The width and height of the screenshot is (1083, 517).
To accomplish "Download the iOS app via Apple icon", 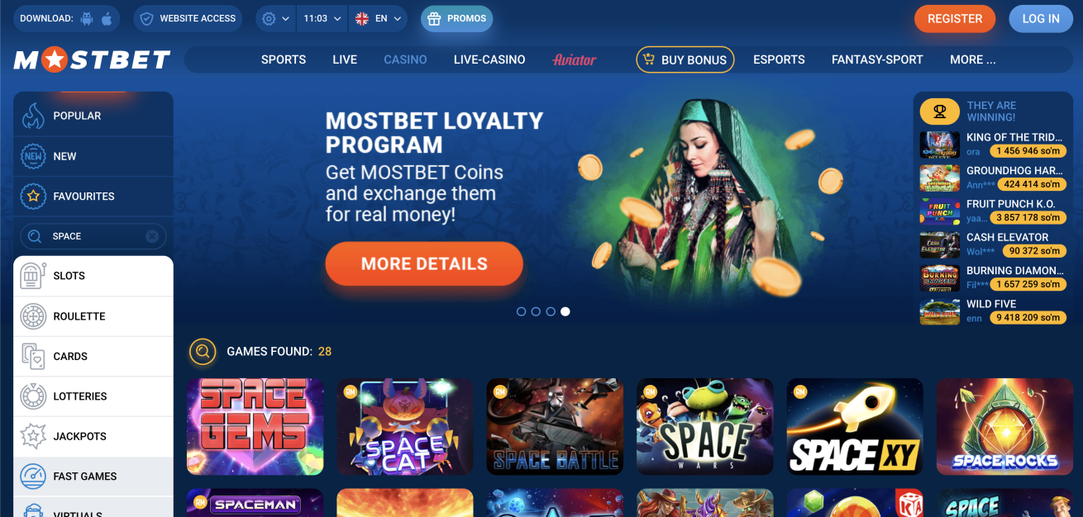I will 107,18.
